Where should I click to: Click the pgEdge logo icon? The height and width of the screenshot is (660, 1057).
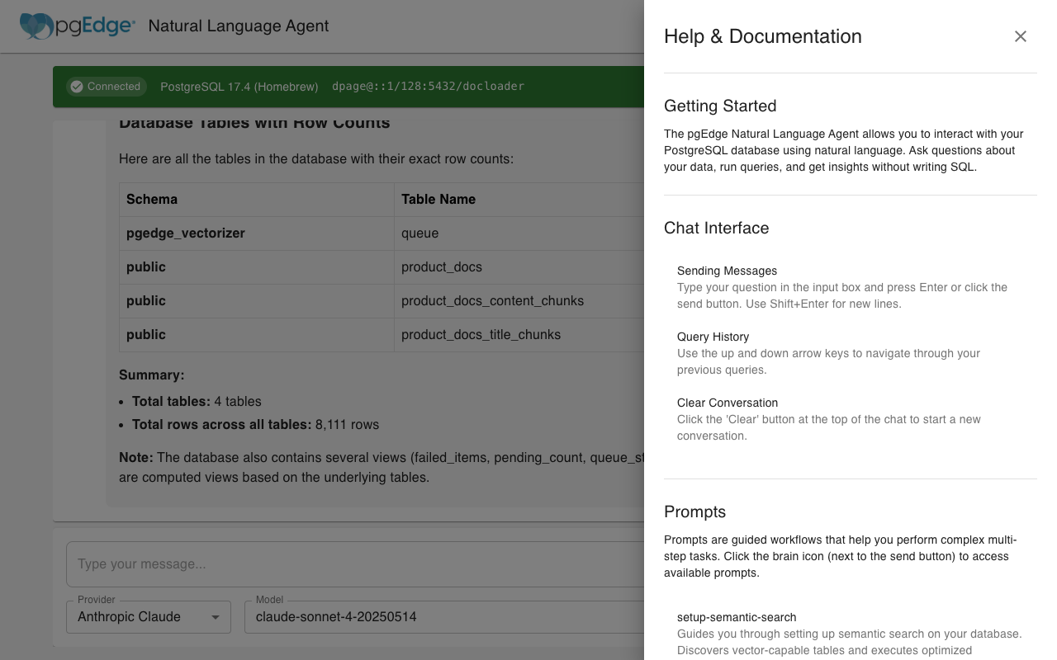click(38, 26)
